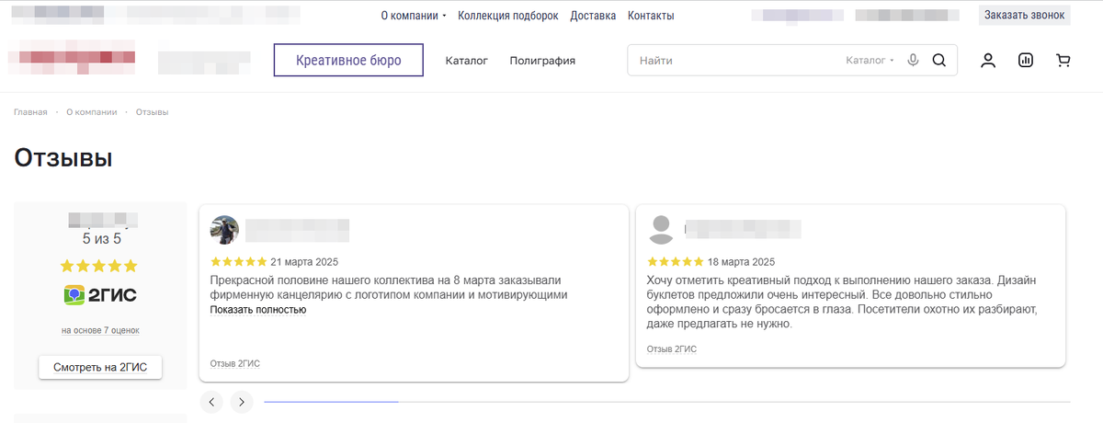Click Отзыв 2ГИС label in second review
Viewport: 1103px width, 423px height.
click(x=672, y=349)
